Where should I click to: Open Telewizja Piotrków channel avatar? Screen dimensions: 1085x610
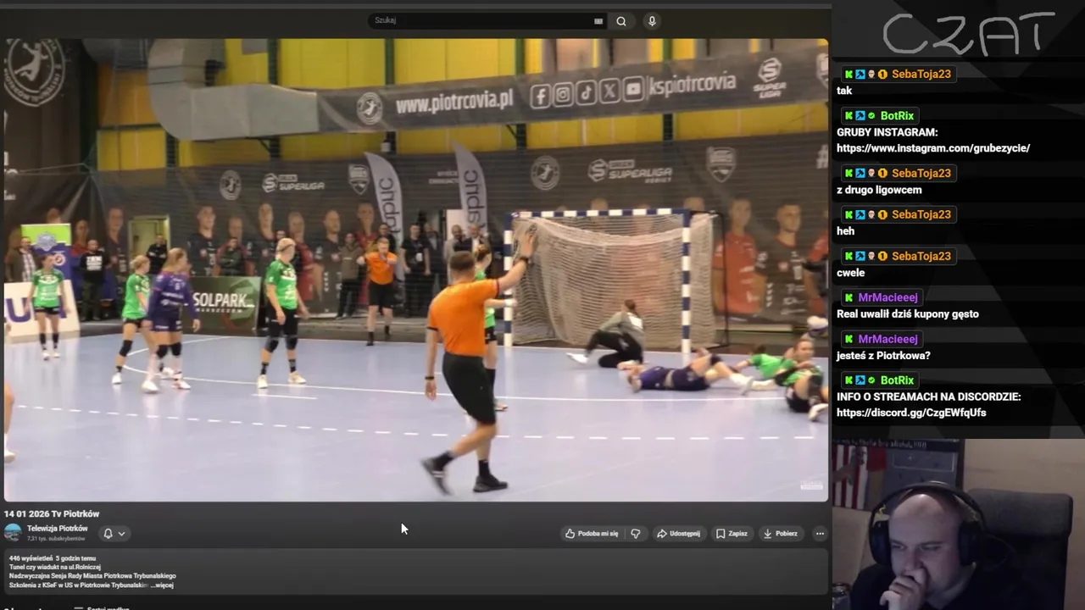tap(13, 533)
